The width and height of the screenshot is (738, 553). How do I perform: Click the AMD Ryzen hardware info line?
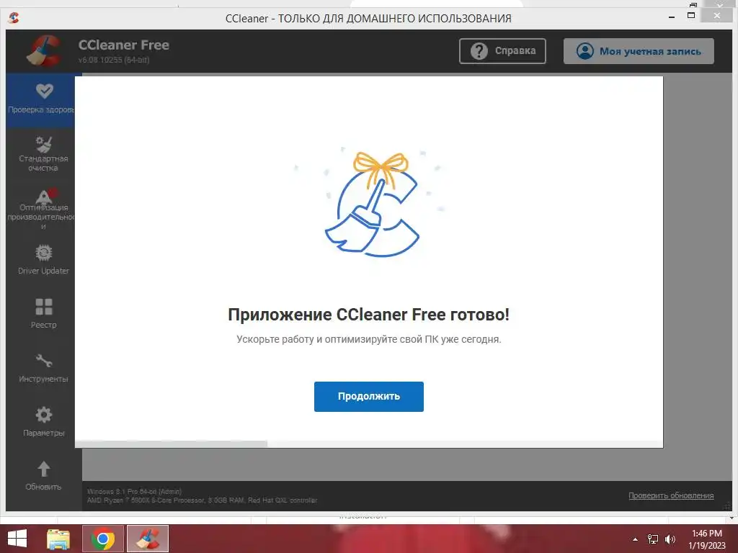pos(202,500)
